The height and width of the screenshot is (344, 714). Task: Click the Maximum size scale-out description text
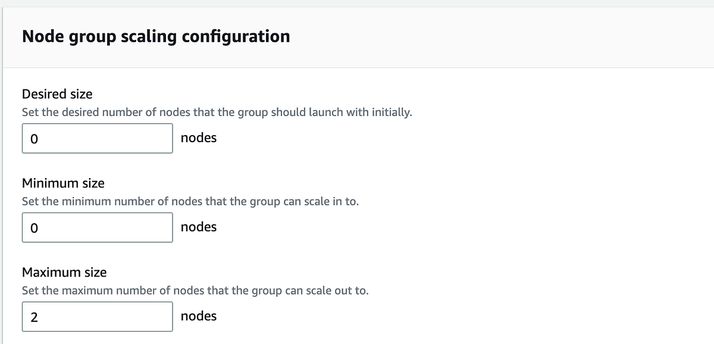tap(195, 290)
